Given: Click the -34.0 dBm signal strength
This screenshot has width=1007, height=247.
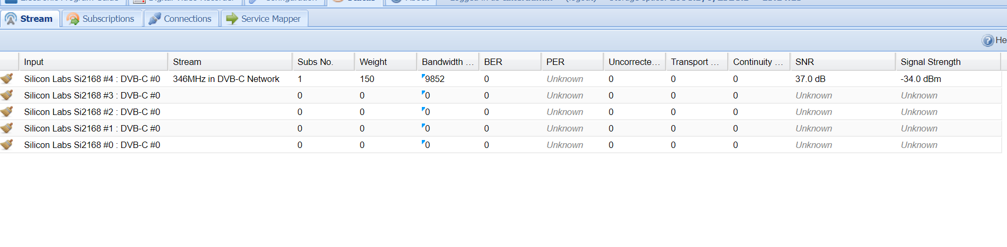Looking at the screenshot, I should click(921, 79).
